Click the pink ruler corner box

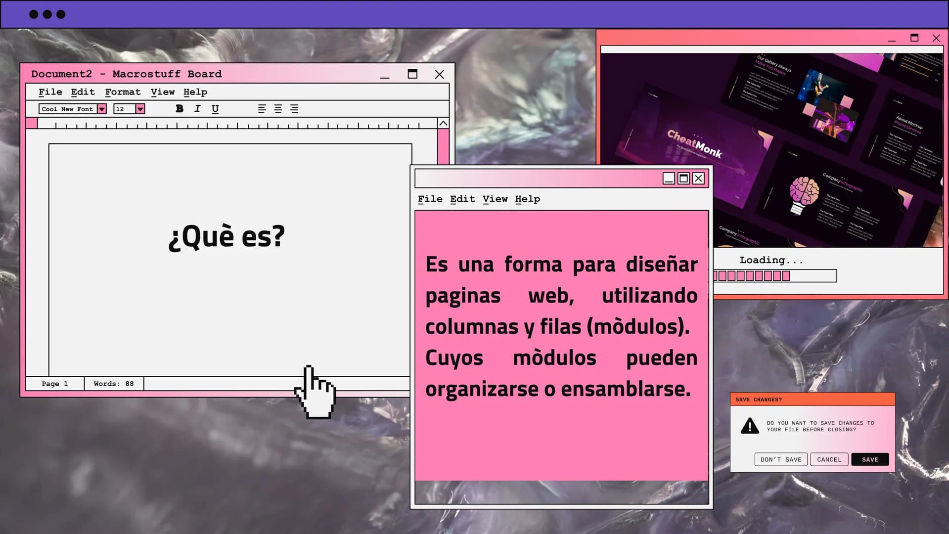tap(32, 123)
